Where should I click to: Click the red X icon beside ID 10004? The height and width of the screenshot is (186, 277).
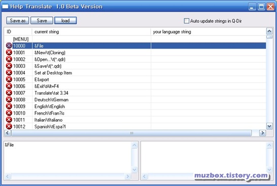click(x=9, y=72)
